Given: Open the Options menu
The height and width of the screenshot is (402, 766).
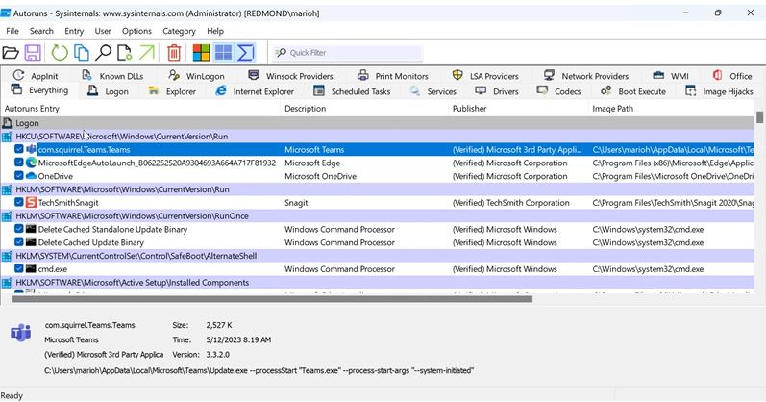Looking at the screenshot, I should [x=136, y=31].
